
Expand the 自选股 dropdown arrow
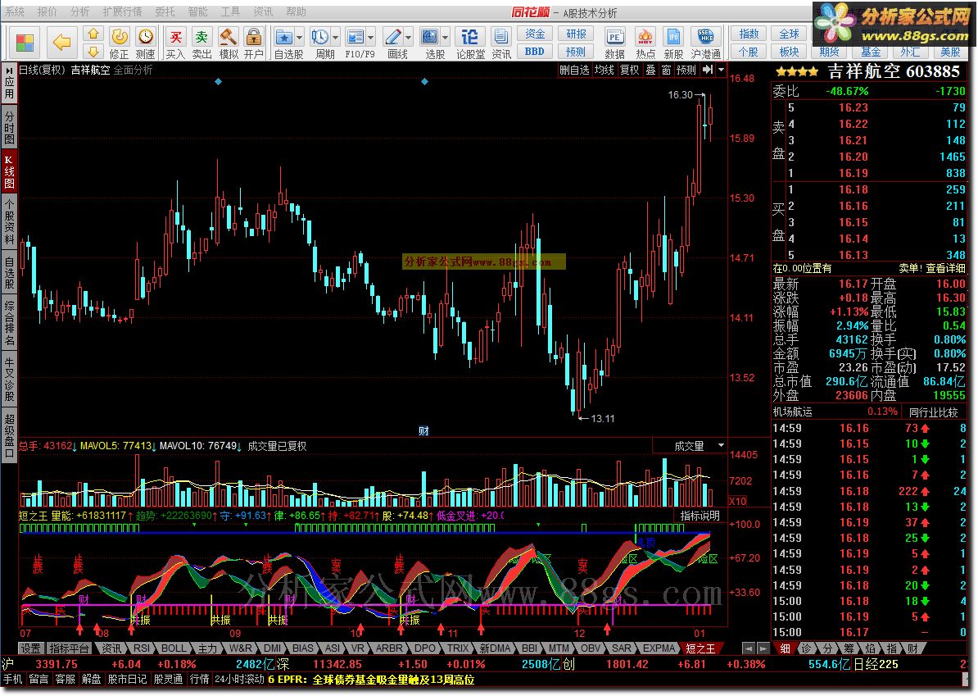pyautogui.click(x=300, y=38)
